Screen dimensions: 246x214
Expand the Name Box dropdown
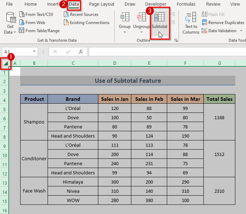[34, 51]
